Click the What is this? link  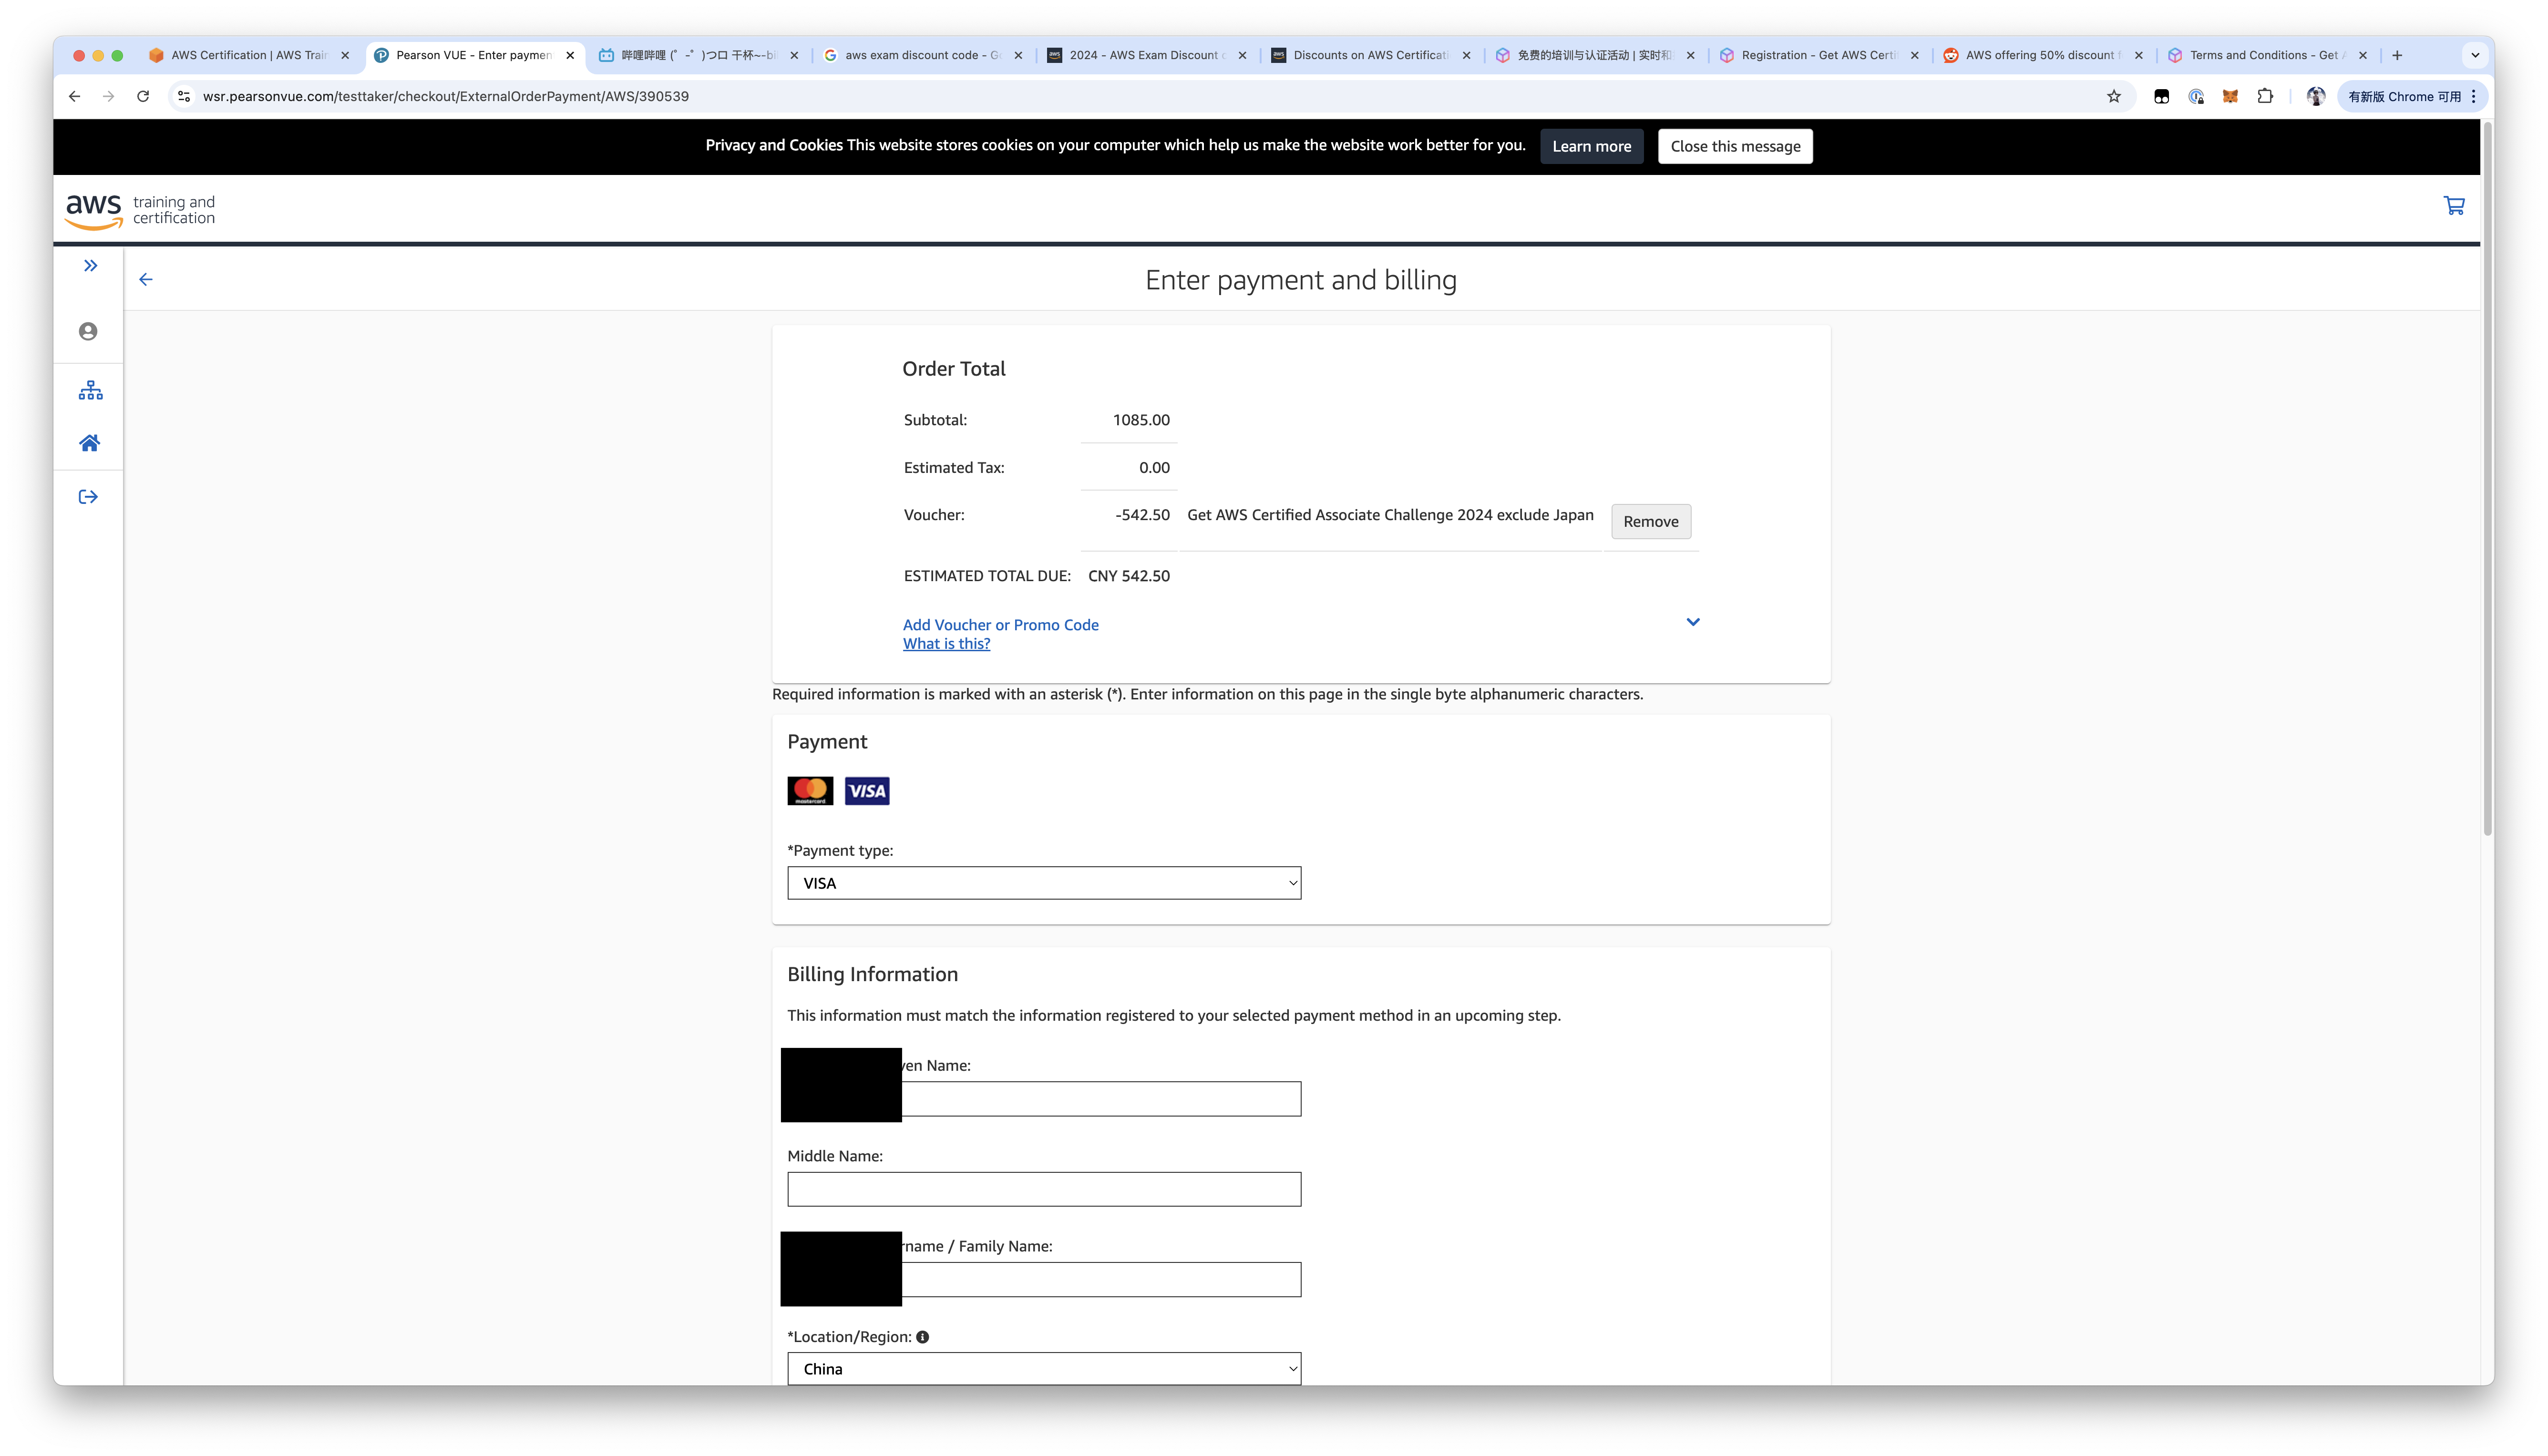pyautogui.click(x=946, y=643)
